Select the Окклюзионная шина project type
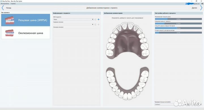The width and height of the screenshot is (204, 110). click(x=25, y=33)
